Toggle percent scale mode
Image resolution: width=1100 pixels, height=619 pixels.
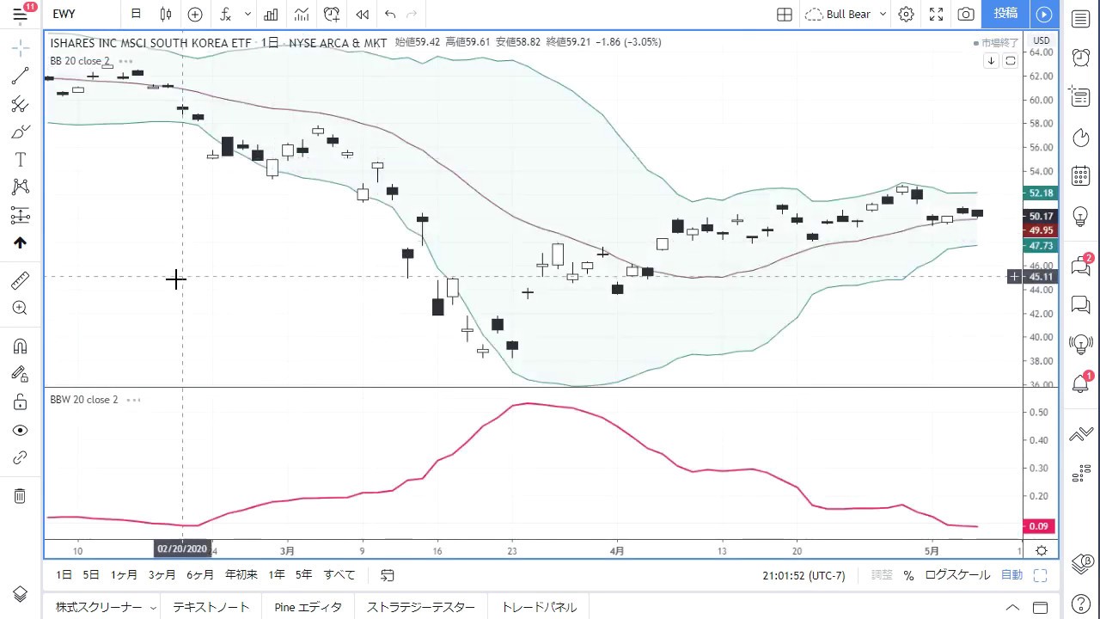[908, 575]
